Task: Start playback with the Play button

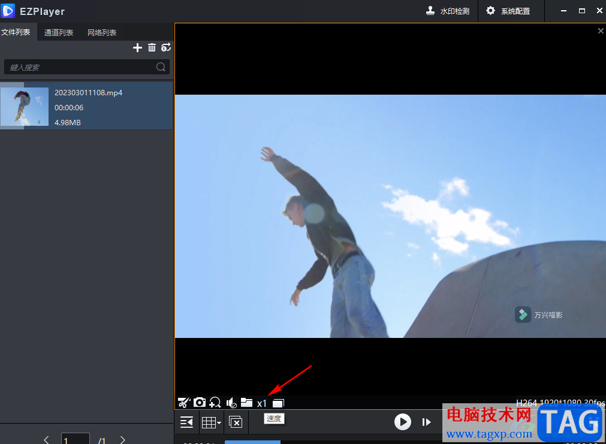Action: point(403,422)
